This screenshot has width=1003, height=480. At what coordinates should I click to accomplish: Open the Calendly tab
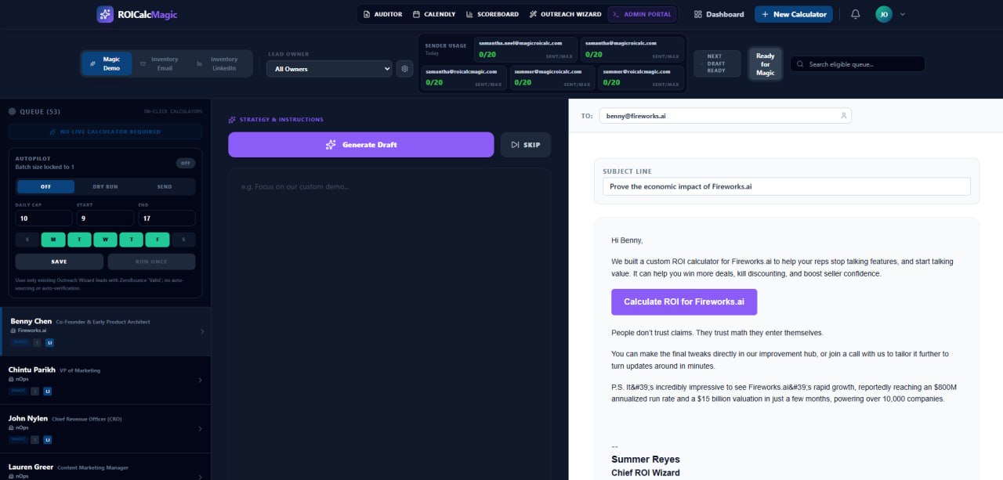pyautogui.click(x=434, y=14)
